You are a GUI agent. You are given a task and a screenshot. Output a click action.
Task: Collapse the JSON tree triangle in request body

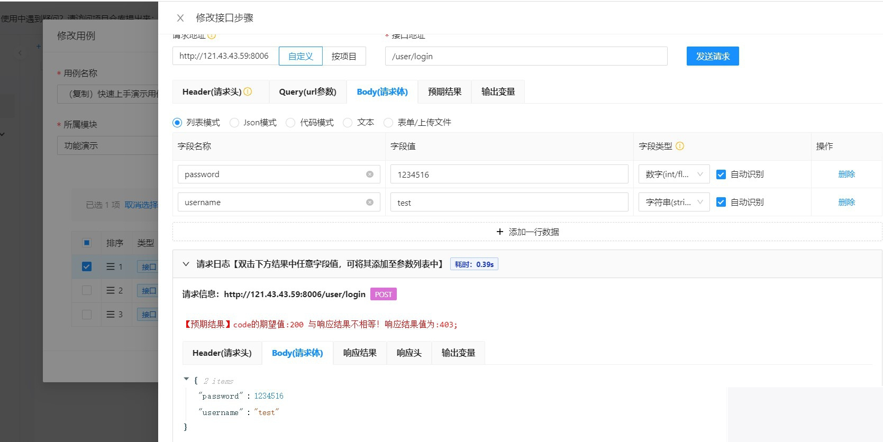pos(186,379)
